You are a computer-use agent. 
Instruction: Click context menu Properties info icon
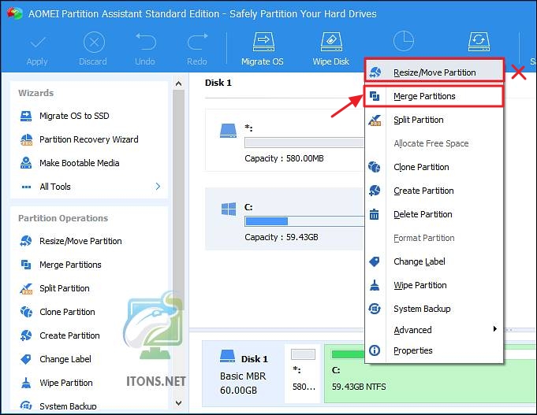(x=375, y=350)
